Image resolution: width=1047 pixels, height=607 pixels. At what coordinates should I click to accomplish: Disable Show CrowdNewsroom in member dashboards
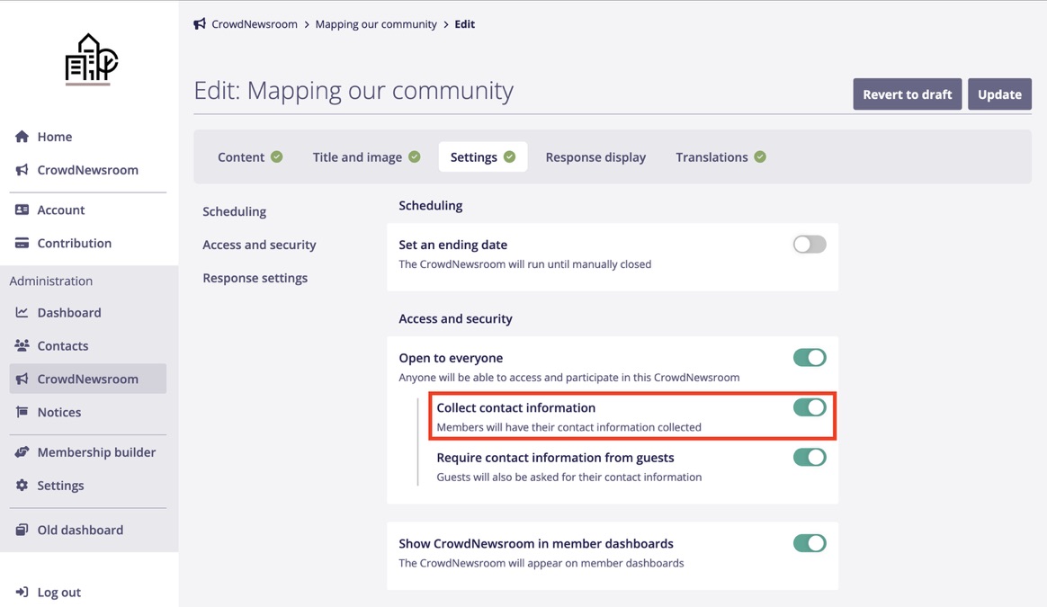click(x=809, y=543)
